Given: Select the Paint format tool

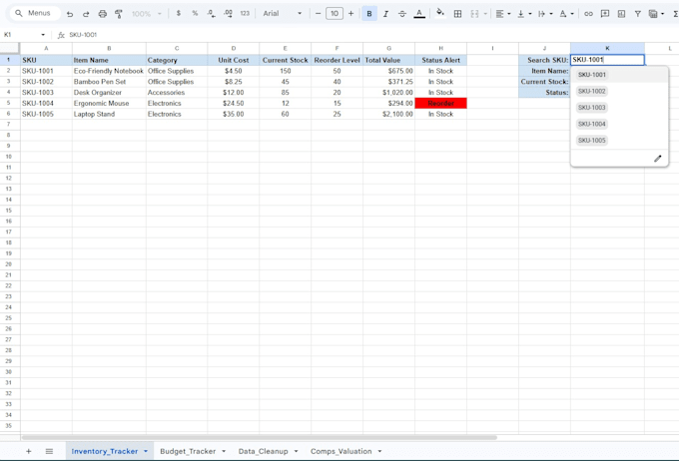Looking at the screenshot, I should [118, 14].
